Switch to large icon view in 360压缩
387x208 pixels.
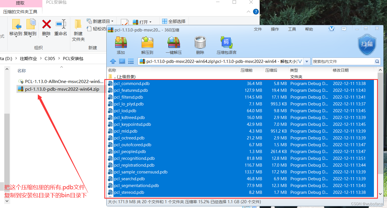tap(122, 61)
